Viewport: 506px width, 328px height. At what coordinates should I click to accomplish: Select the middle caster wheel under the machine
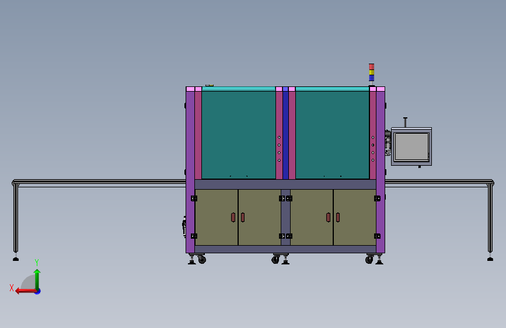[275, 259]
